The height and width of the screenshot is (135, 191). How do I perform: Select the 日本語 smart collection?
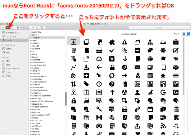(x=8, y=49)
